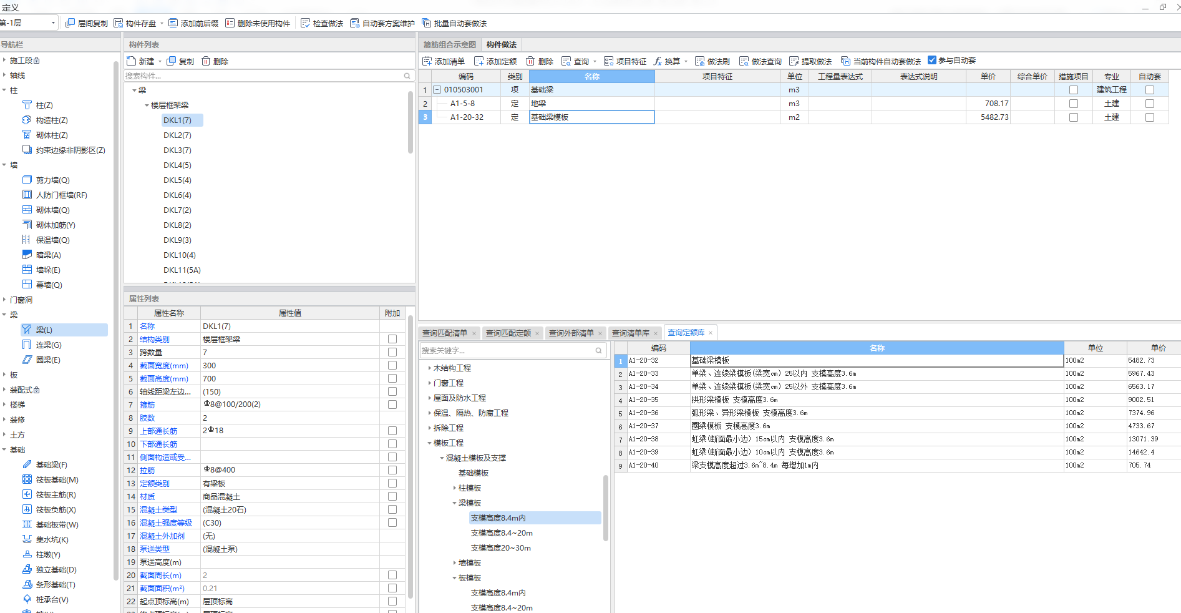Check 自动套 box for row A1-20-32
This screenshot has width=1181, height=613.
(1150, 117)
